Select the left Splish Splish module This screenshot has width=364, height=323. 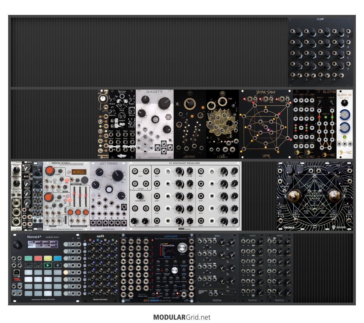tap(299, 124)
